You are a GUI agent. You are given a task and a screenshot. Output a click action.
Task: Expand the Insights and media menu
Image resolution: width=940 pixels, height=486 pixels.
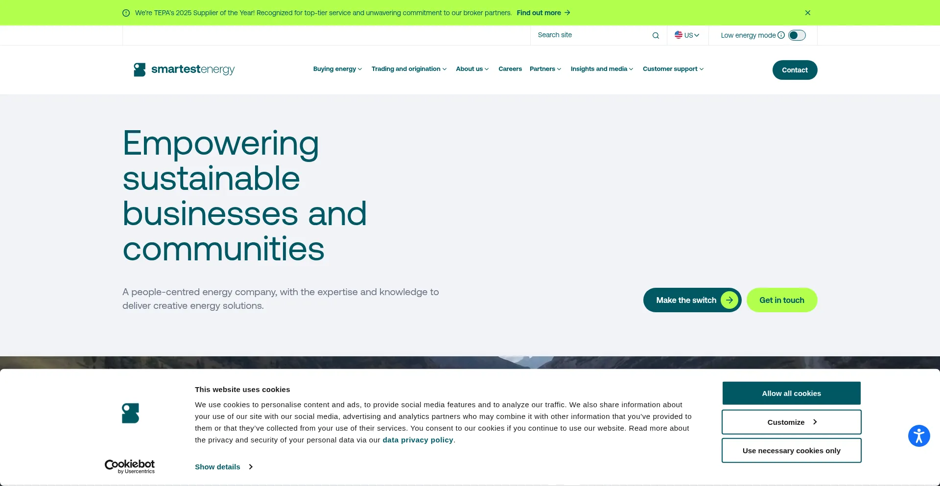(602, 69)
